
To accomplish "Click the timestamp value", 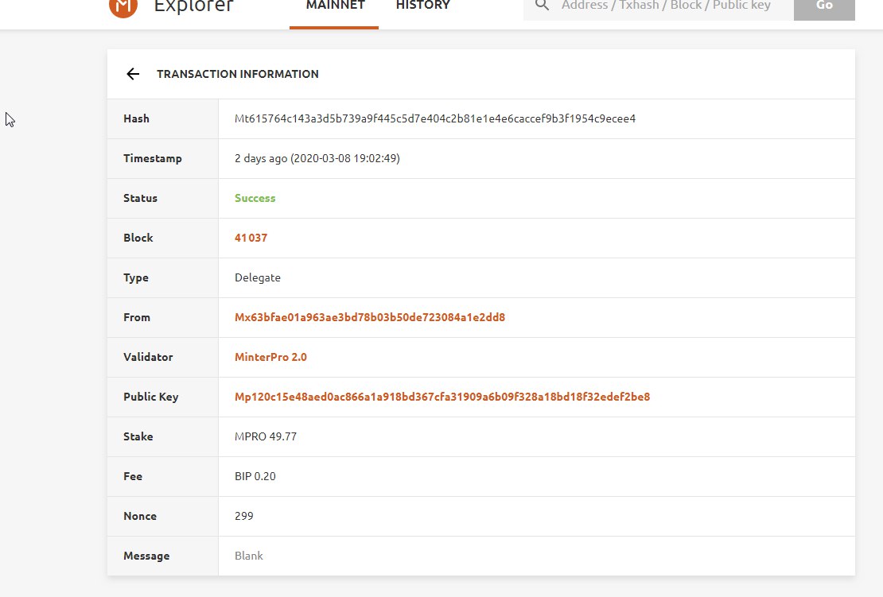I will (x=317, y=158).
